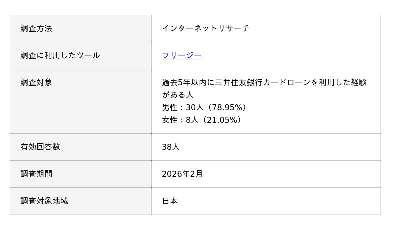
Task: Select the 2026年2月 date value
Action: click(x=182, y=174)
